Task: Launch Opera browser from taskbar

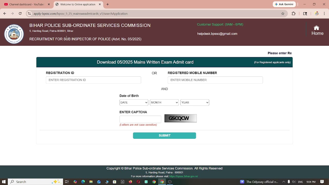Action: click(138, 182)
